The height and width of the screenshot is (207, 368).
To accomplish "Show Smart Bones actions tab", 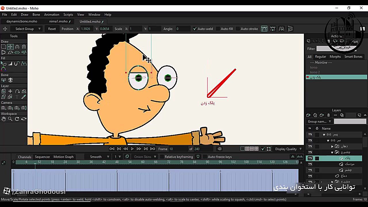I will pyautogui.click(x=353, y=57).
